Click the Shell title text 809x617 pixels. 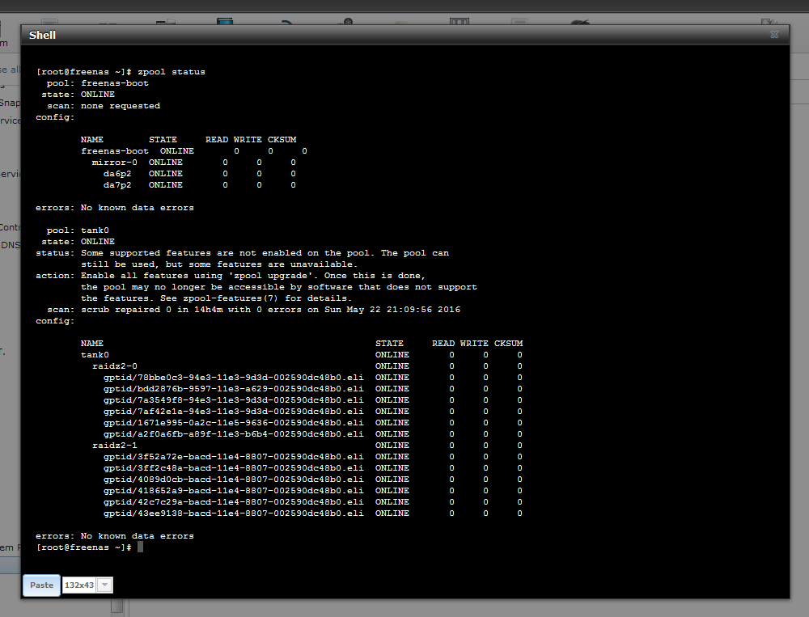pos(42,35)
